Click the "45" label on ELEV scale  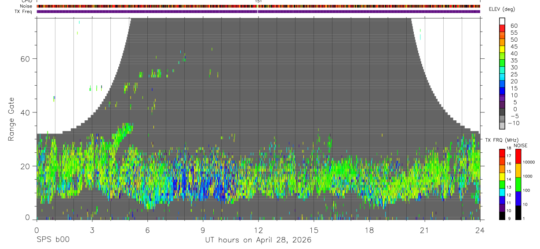click(514, 47)
